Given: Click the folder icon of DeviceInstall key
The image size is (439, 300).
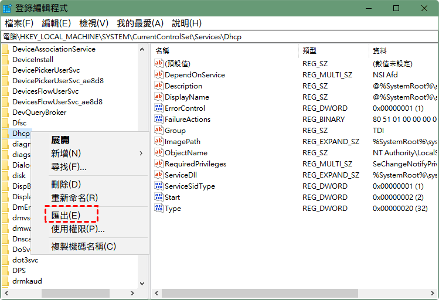Looking at the screenshot, I should 5,60.
